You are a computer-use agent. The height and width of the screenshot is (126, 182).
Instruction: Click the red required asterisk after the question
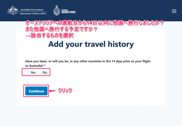(x=45, y=65)
